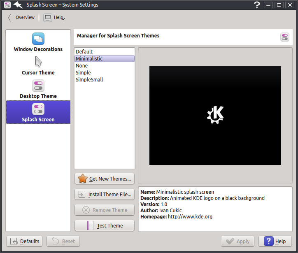Minimize the System Settings window
298x253 pixels.
268,5
